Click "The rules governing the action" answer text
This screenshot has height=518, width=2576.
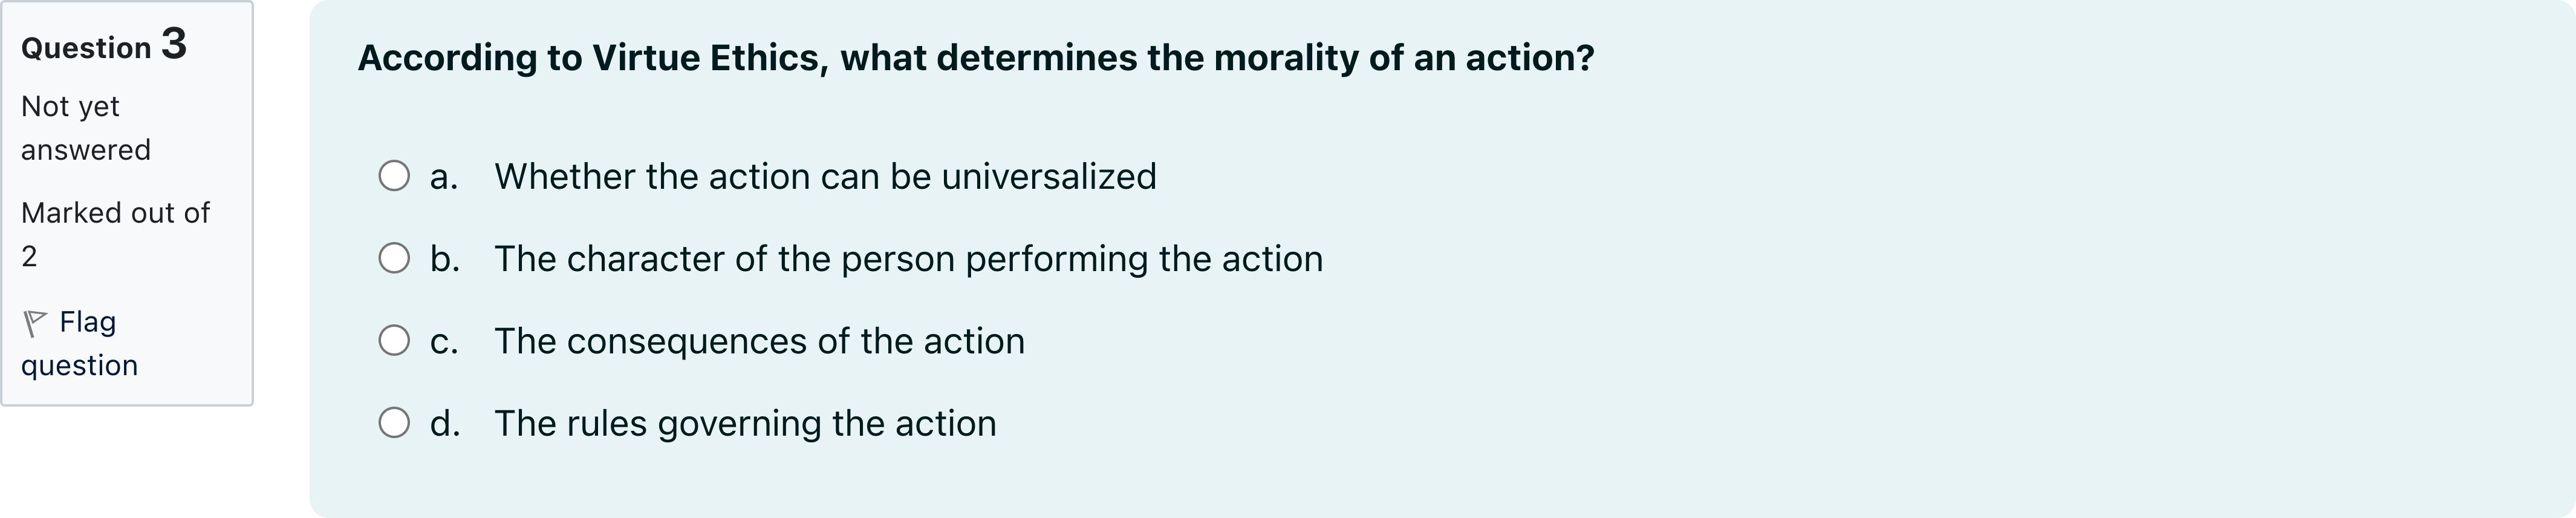(744, 423)
